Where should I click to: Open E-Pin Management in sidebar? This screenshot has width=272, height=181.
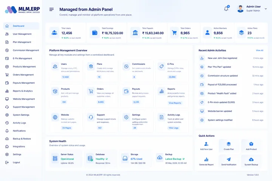tap(21, 58)
